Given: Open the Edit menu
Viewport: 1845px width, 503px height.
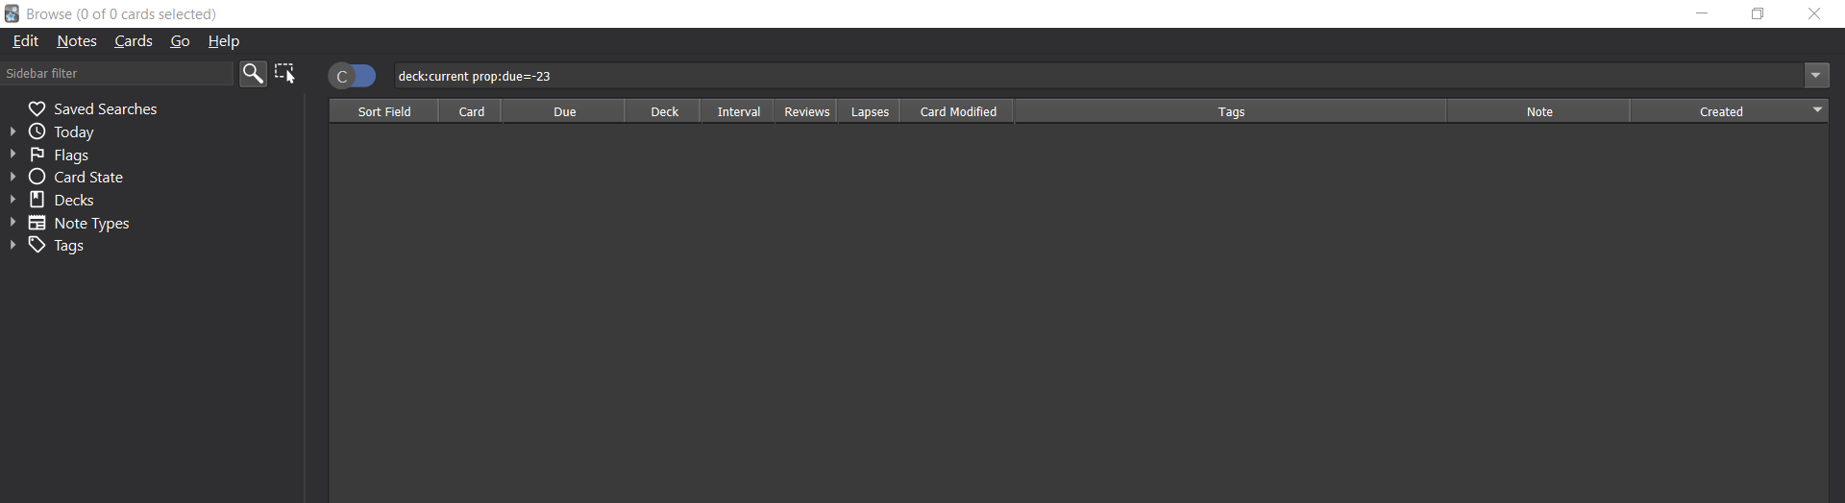Looking at the screenshot, I should click(x=26, y=41).
